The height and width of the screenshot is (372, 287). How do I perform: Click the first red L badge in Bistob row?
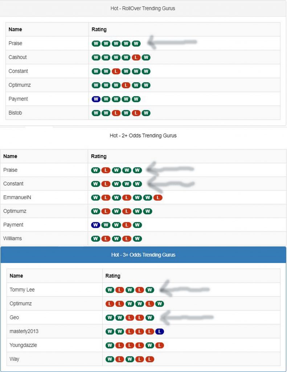pyautogui.click(x=116, y=113)
